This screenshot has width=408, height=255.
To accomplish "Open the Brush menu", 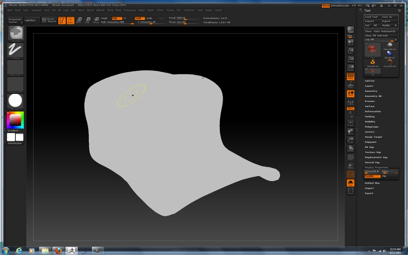I will click(18, 10).
